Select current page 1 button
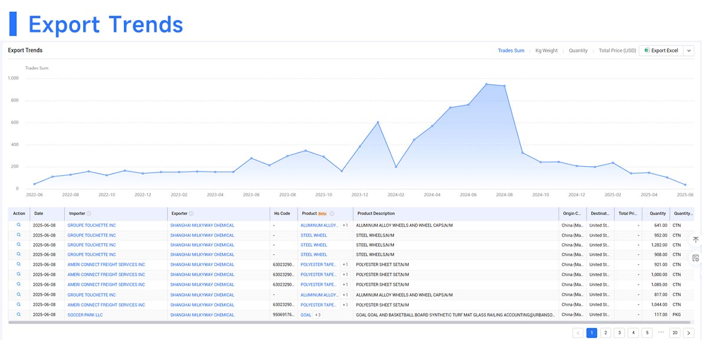The image size is (702, 344). click(x=592, y=333)
